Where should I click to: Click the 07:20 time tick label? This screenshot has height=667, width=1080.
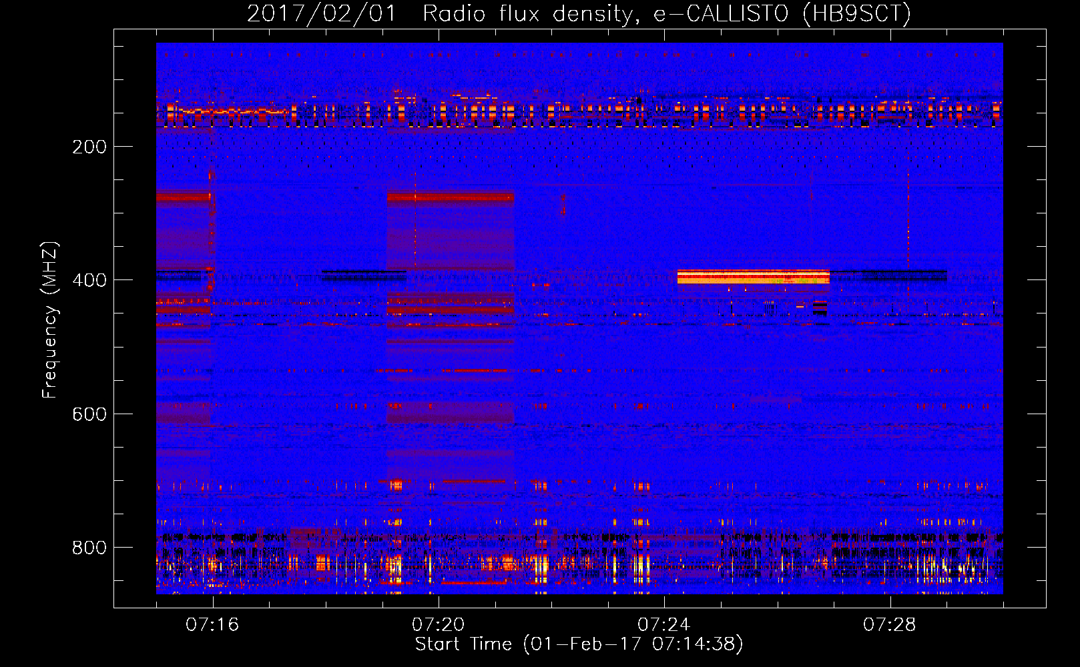click(x=438, y=624)
